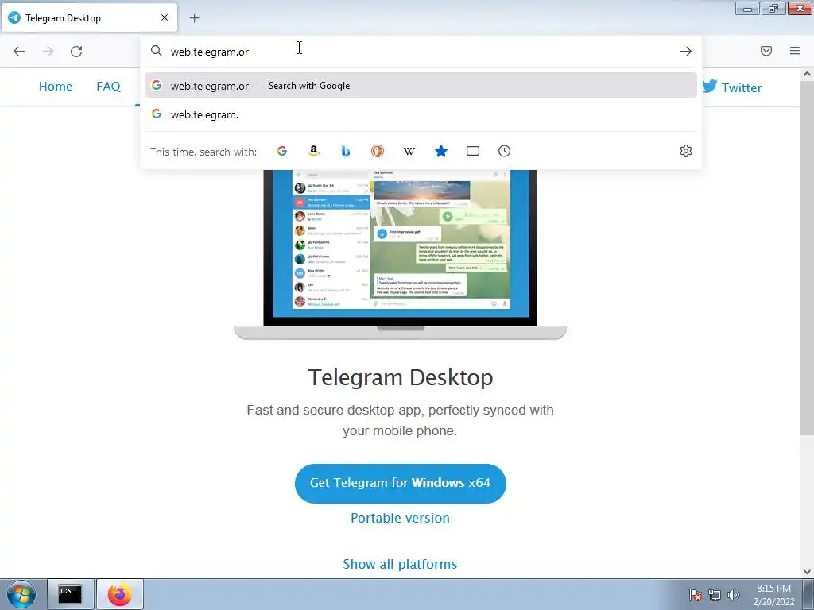Select the Telegram Desktop browser tab
The image size is (814, 610).
click(x=89, y=17)
